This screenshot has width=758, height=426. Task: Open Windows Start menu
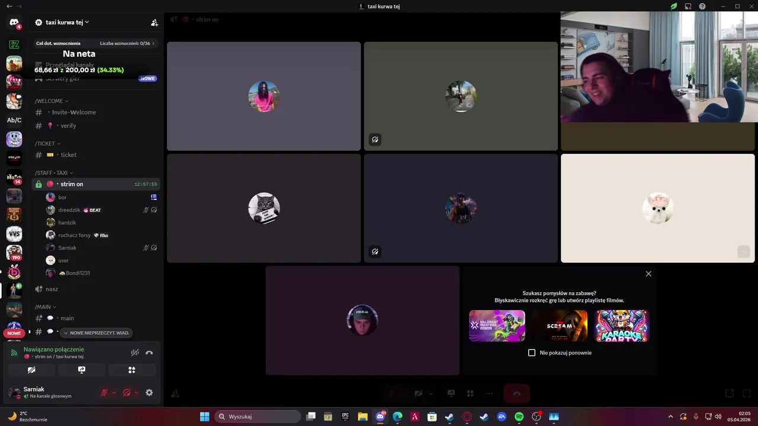click(204, 417)
